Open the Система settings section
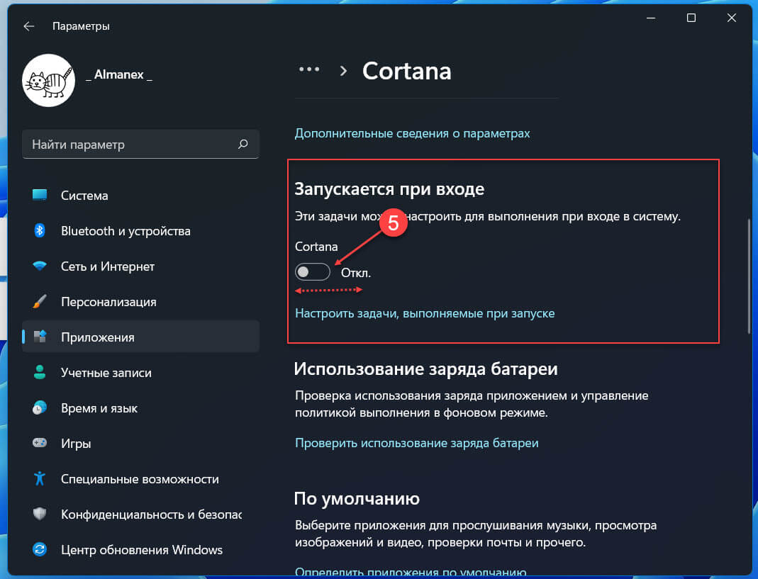758x579 pixels. (x=140, y=196)
